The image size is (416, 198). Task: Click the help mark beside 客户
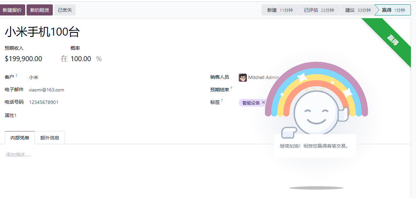click(16, 76)
